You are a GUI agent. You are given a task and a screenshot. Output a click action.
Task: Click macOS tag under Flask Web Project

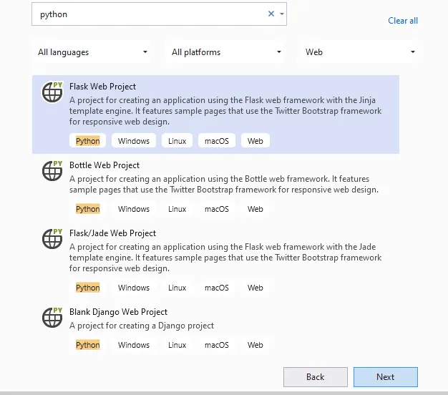[x=217, y=141]
